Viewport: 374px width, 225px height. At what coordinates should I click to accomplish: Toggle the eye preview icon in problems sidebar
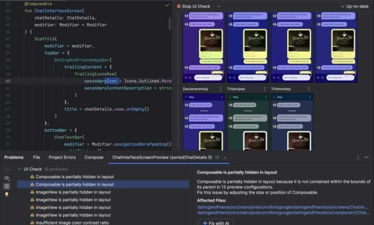coord(7,178)
